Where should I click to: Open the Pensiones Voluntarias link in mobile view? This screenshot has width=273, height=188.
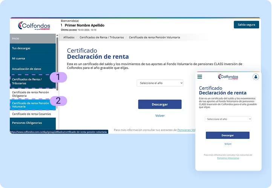pos(228,158)
